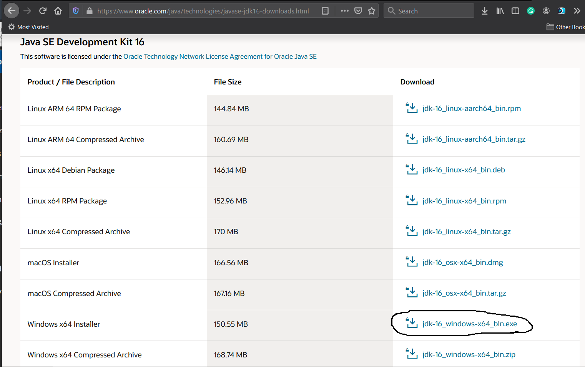Save page to Pocket
Screen dimensions: 585x367
358,11
